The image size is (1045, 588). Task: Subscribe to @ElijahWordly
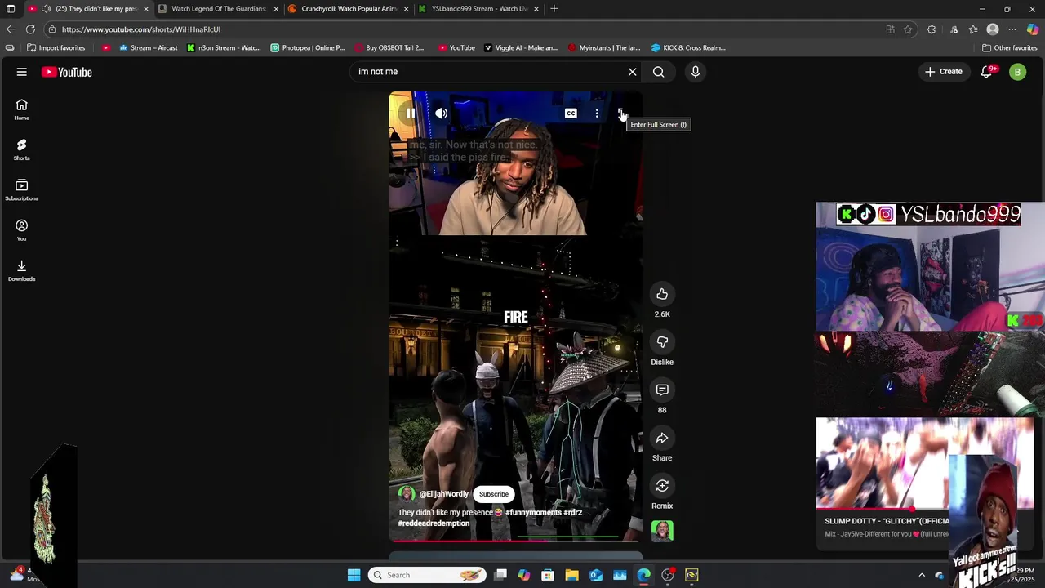coord(494,494)
